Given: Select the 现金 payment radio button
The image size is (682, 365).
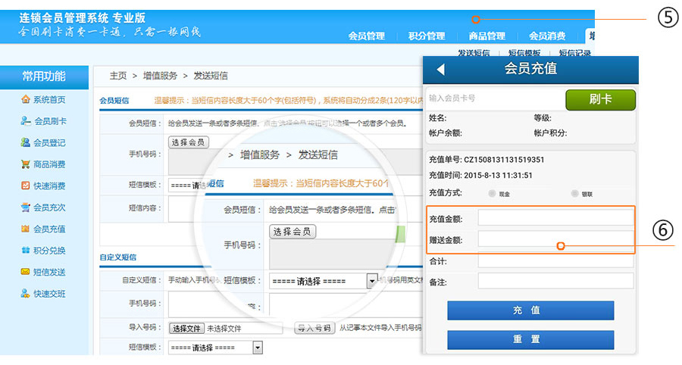Looking at the screenshot, I should click(492, 193).
